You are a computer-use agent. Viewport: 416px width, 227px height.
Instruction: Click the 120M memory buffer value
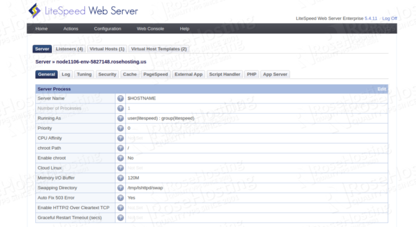[x=133, y=178]
